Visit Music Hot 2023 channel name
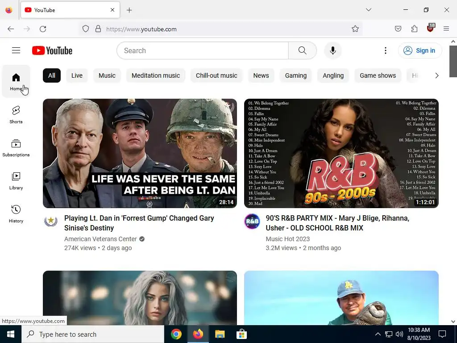The width and height of the screenshot is (457, 343). [288, 239]
